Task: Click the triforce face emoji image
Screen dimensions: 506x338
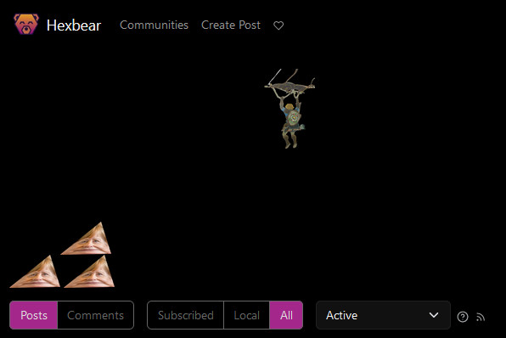Action: 62,255
